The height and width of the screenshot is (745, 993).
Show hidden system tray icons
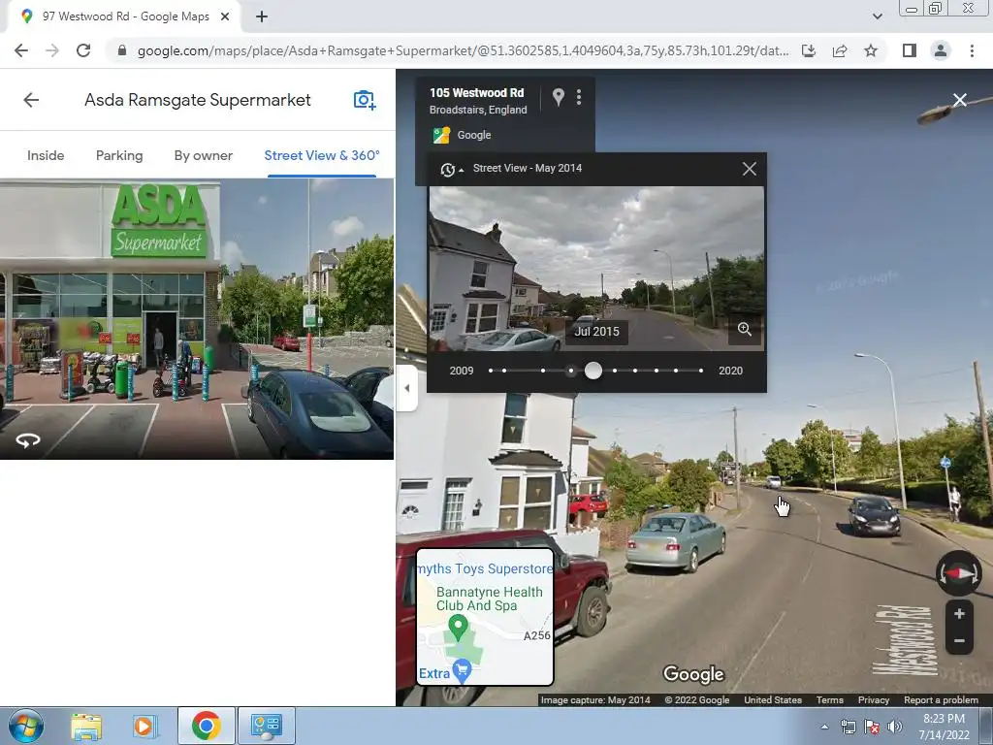point(824,728)
